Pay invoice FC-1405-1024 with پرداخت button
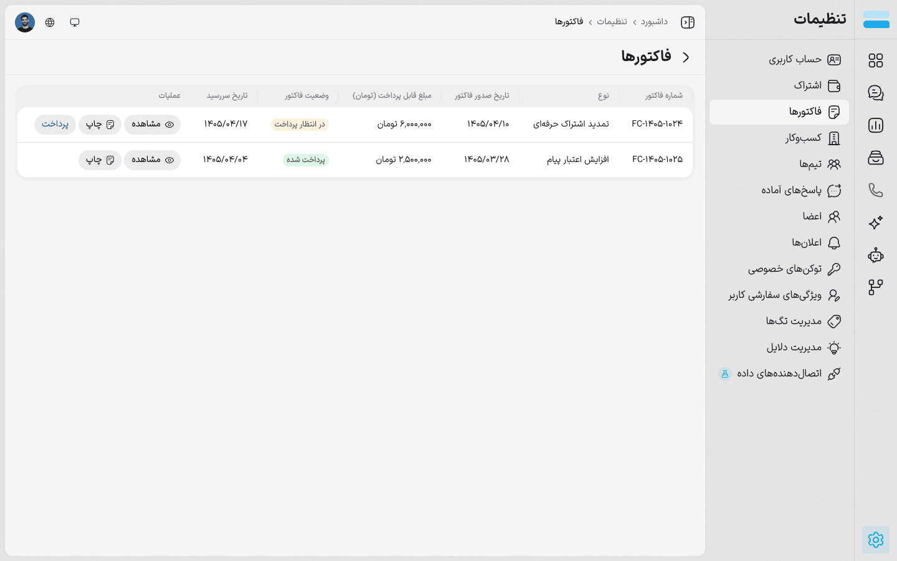This screenshot has width=897, height=561. click(55, 125)
